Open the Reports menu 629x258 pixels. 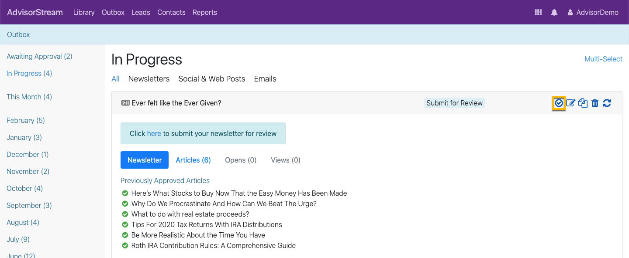[x=205, y=12]
